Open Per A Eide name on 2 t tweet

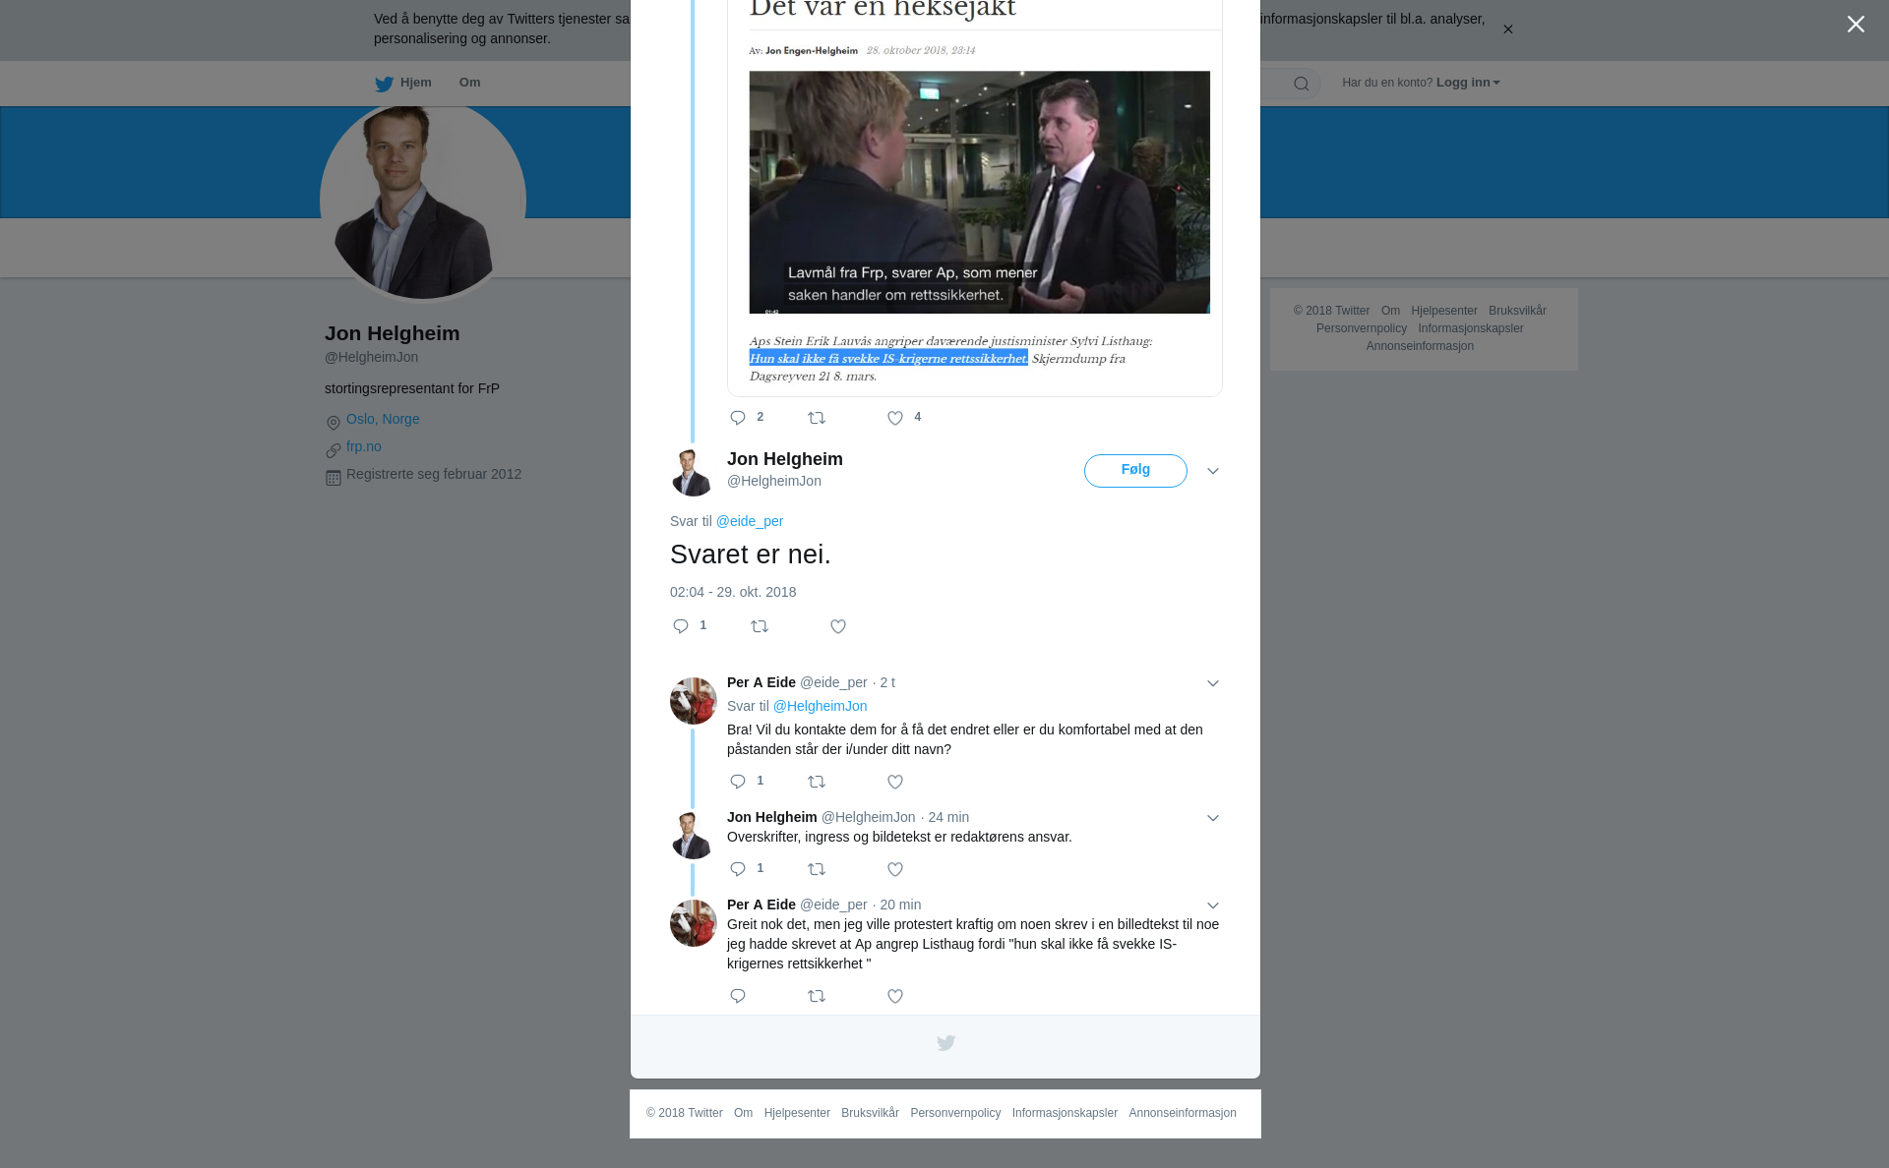tap(762, 682)
